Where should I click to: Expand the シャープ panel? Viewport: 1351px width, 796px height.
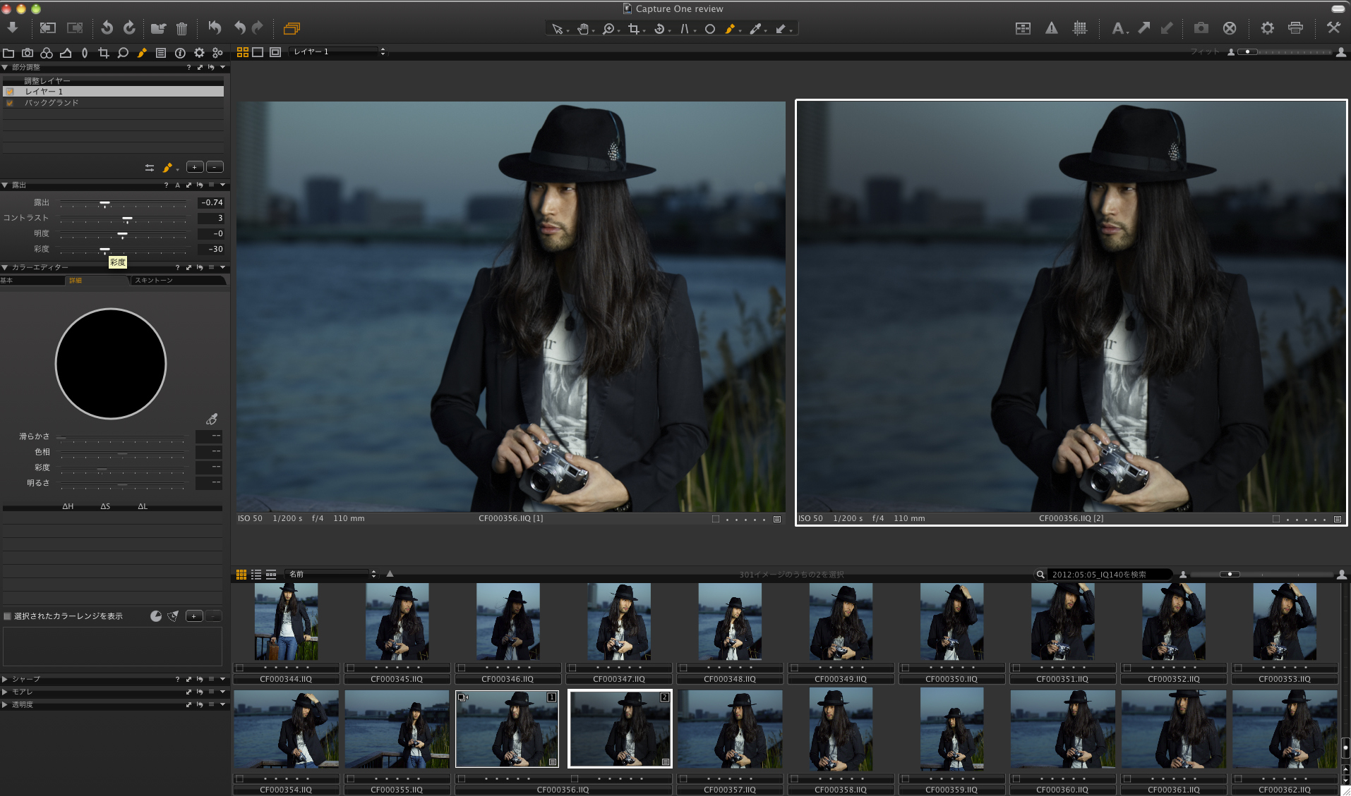5,679
